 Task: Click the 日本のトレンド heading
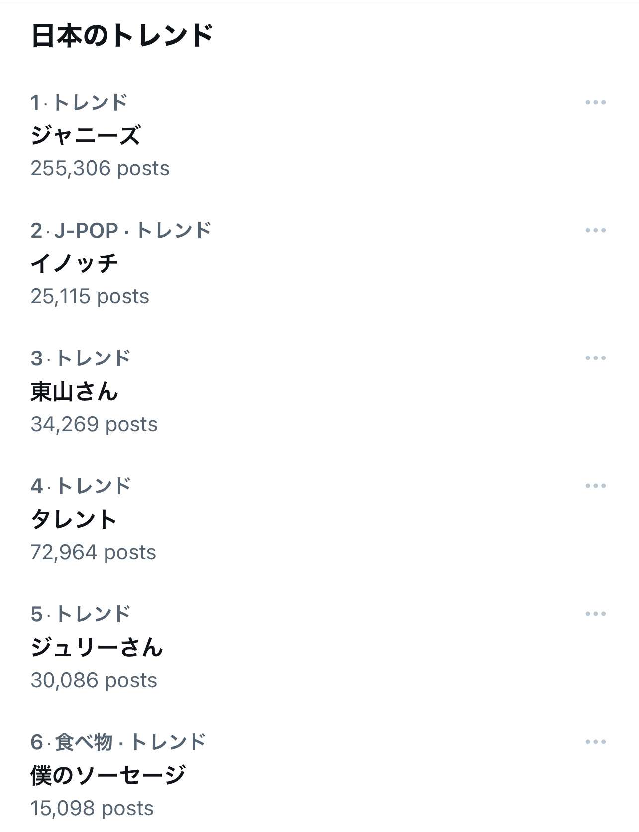pos(122,36)
